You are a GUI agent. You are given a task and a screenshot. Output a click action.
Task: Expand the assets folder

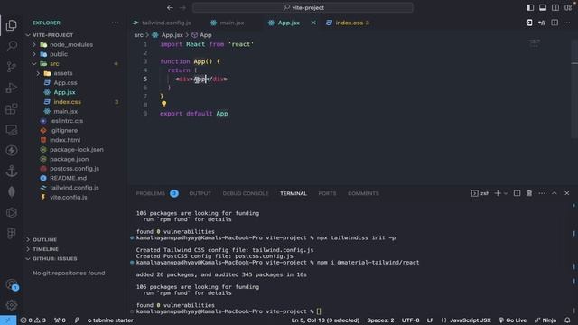(38, 73)
